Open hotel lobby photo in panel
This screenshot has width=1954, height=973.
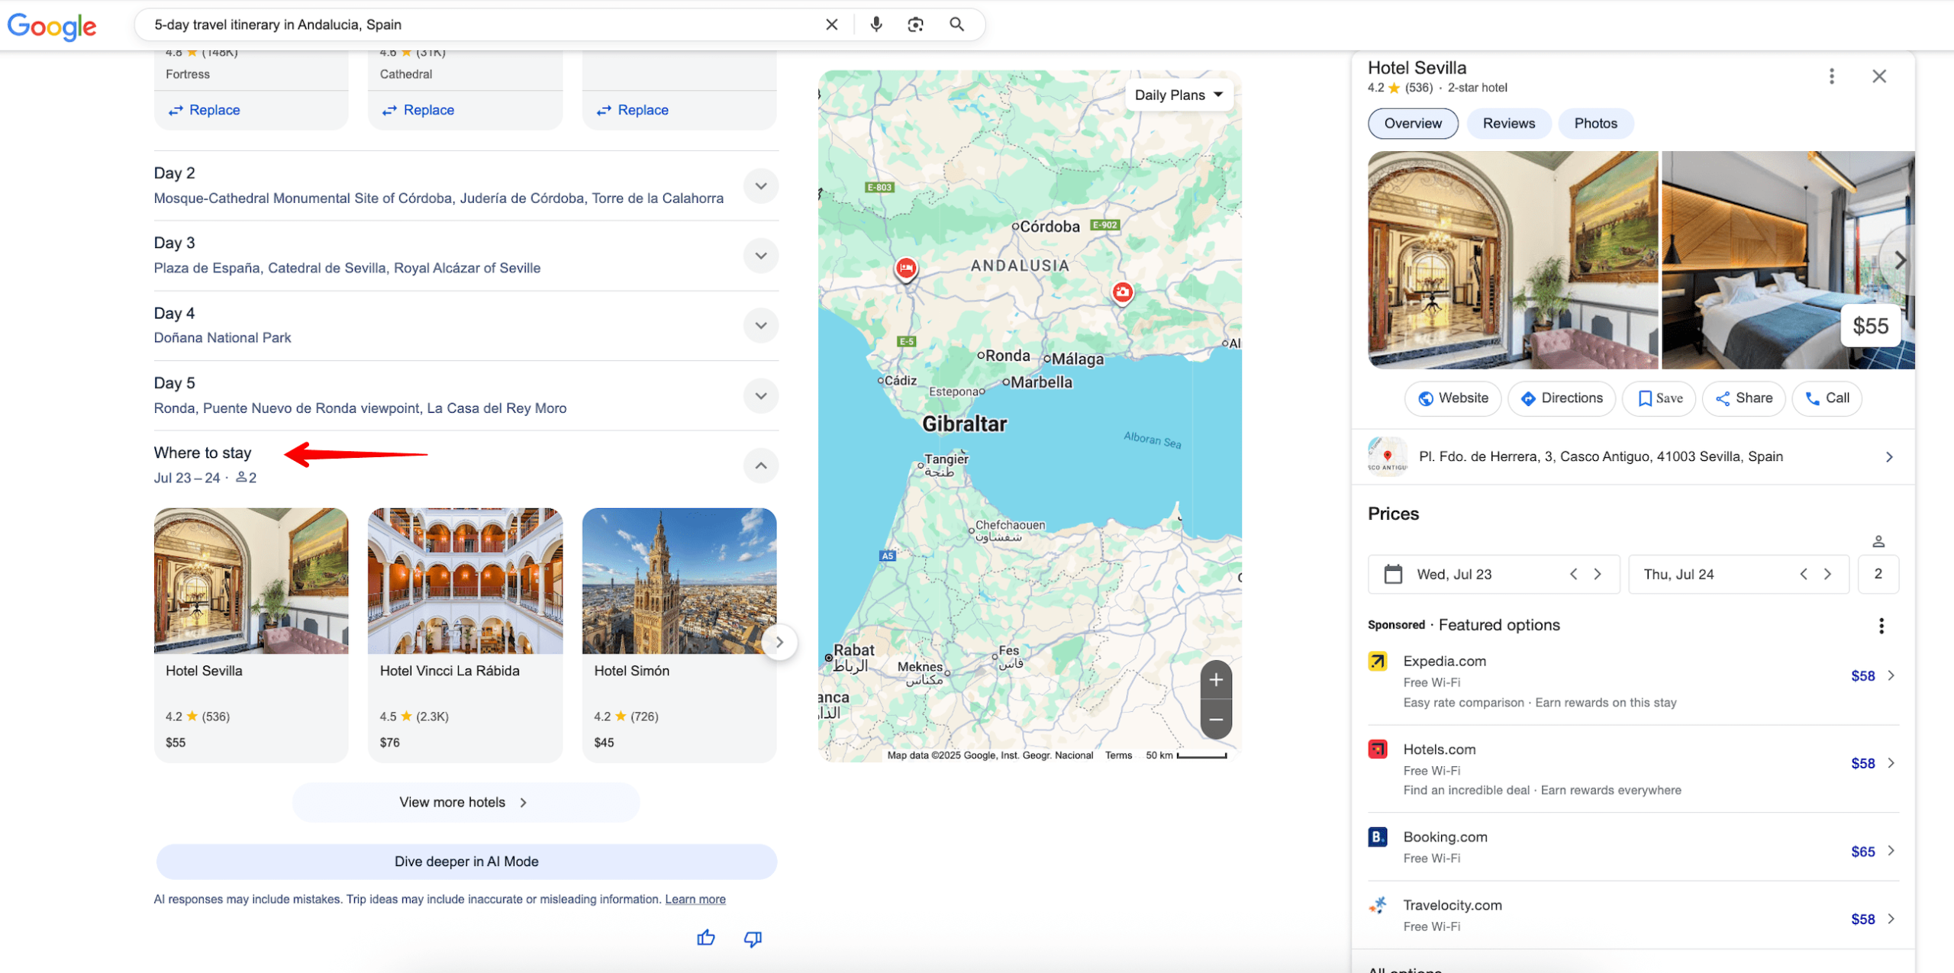coord(1513,259)
